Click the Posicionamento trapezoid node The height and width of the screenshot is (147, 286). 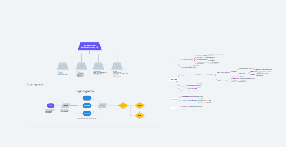pos(63,66)
